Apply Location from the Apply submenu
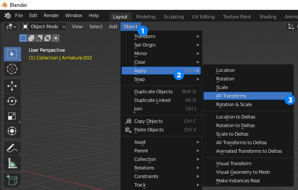This screenshot has height=190, width=298. (248, 70)
